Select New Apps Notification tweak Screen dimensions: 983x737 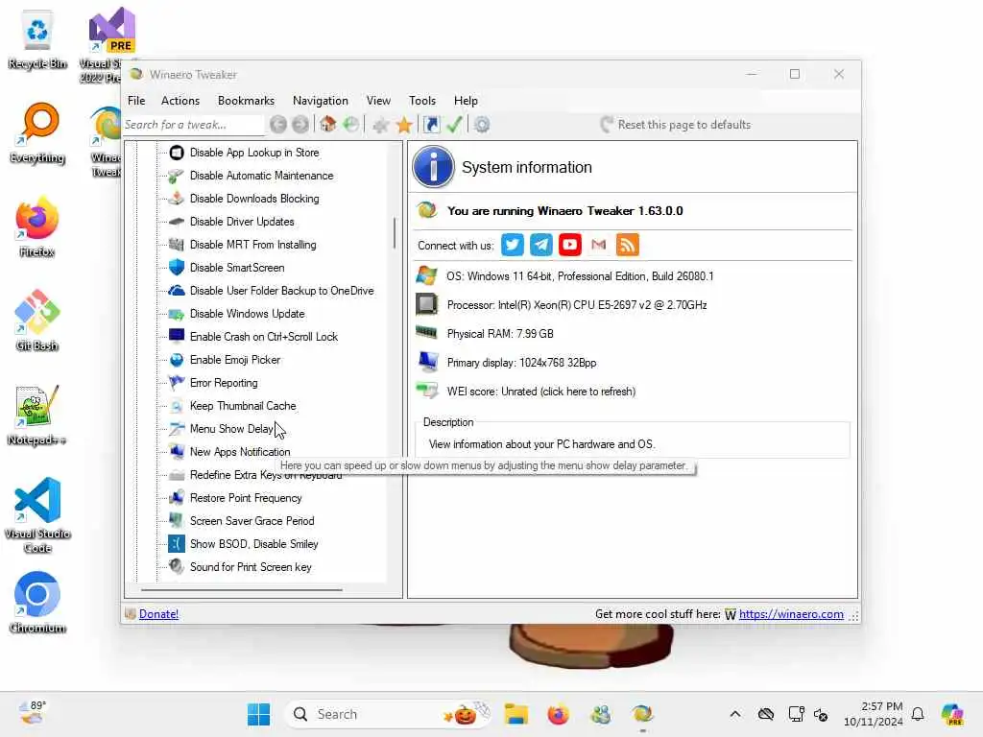(x=240, y=452)
